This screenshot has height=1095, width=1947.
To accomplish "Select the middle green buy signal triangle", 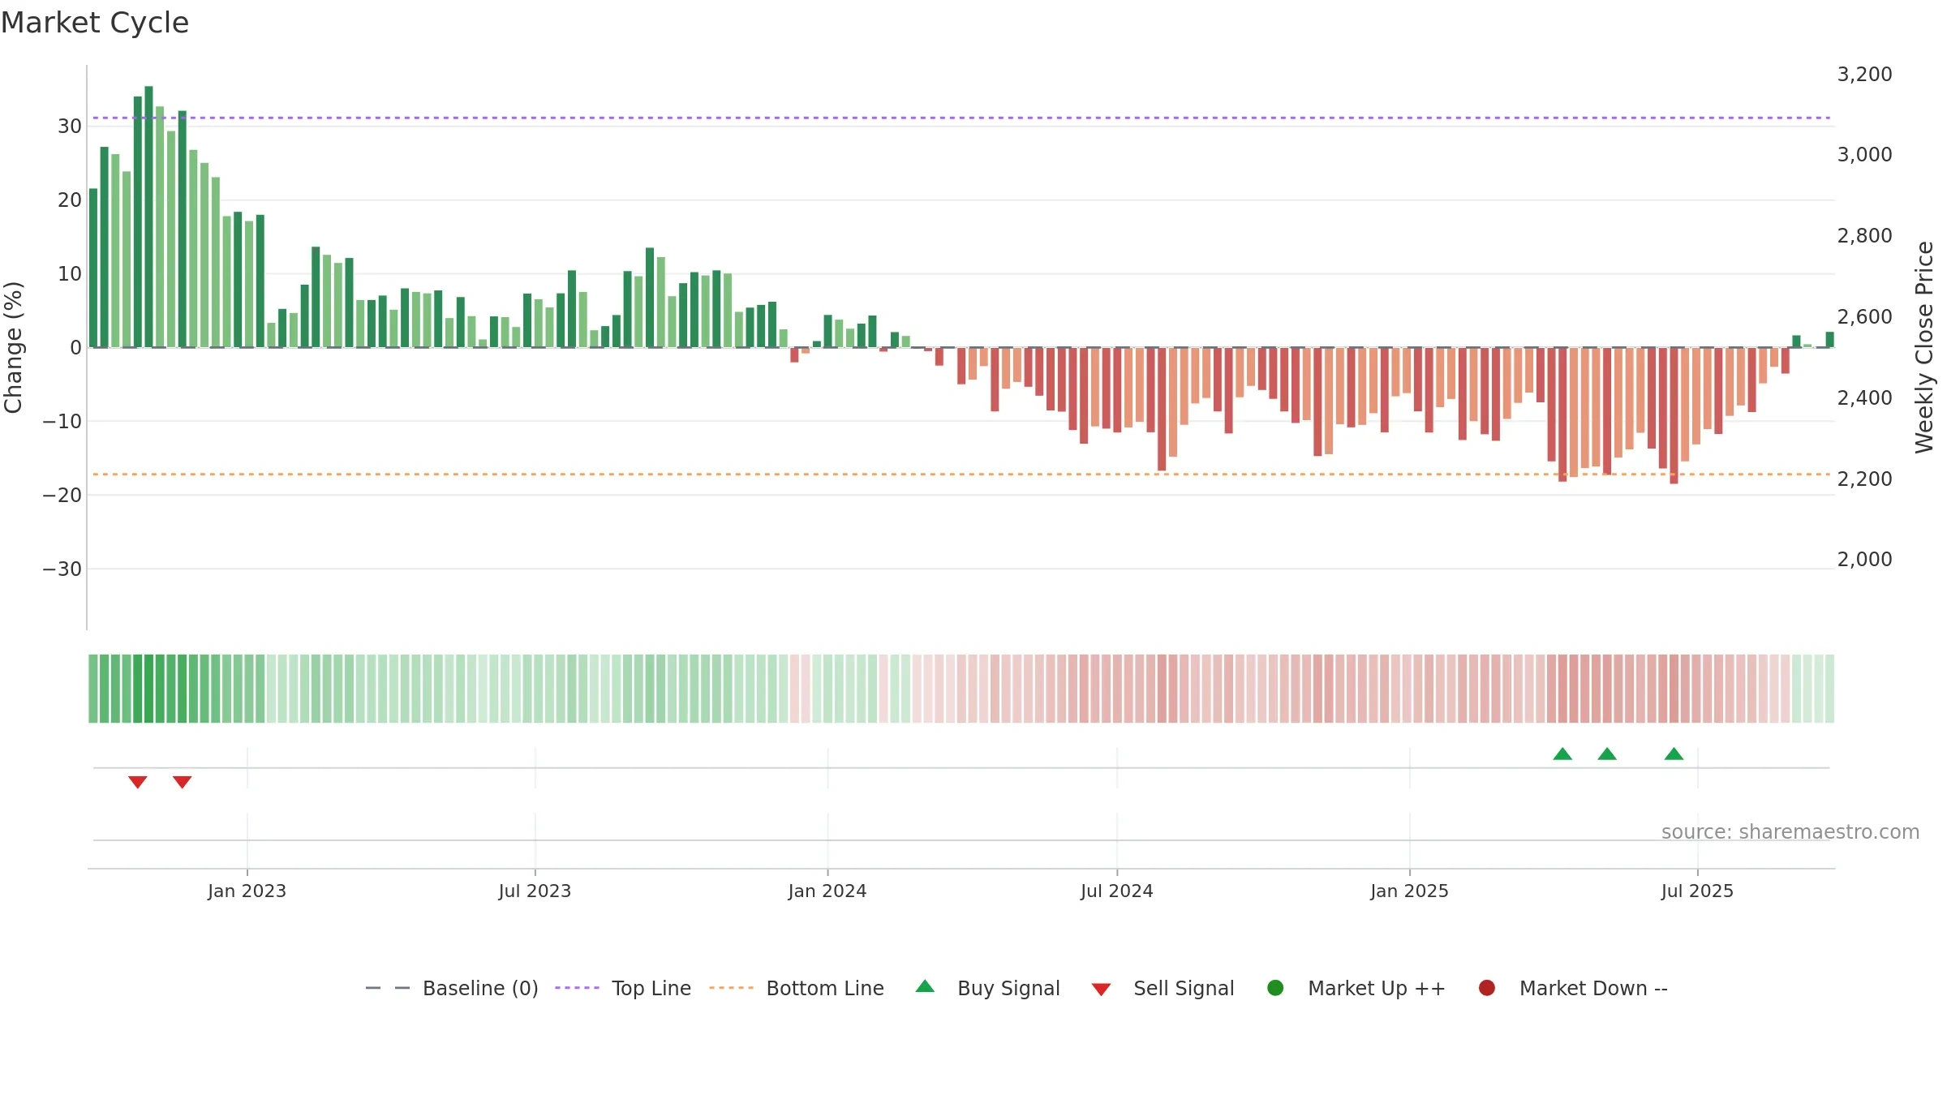I will (1607, 754).
